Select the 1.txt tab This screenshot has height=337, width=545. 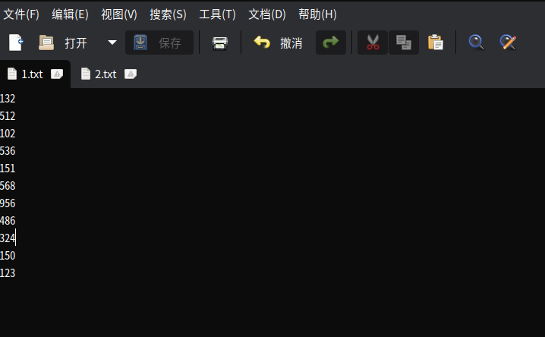[x=32, y=74]
